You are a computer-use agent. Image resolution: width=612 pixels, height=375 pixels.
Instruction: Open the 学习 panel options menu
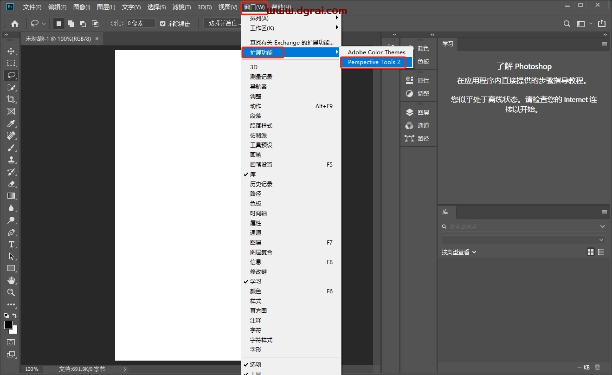604,44
